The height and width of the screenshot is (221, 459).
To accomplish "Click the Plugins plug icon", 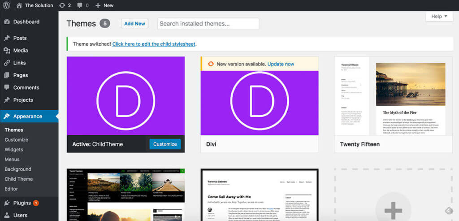I will coord(7,203).
